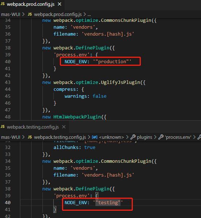The image size is (201, 218).
Task: Click line number 40 in bottom editor
Action: click(8, 203)
